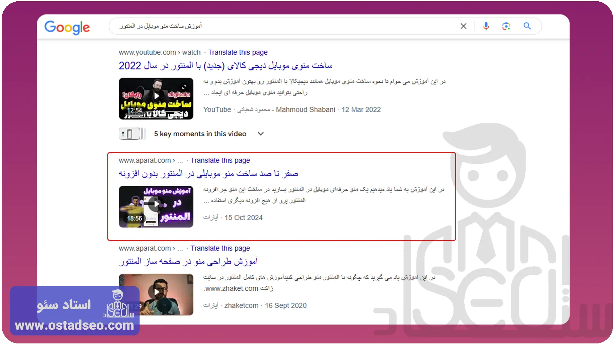This screenshot has height=346, width=616.
Task: Click the 12 Mar 2022 date text
Action: tap(361, 110)
